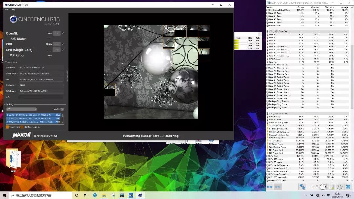Image resolution: width=354 pixels, height=199 pixels.
Task: Select the Xeon CPU E5 ranking entry
Action: [x=33, y=122]
